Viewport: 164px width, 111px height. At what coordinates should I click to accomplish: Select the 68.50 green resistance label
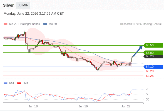point(153,45)
